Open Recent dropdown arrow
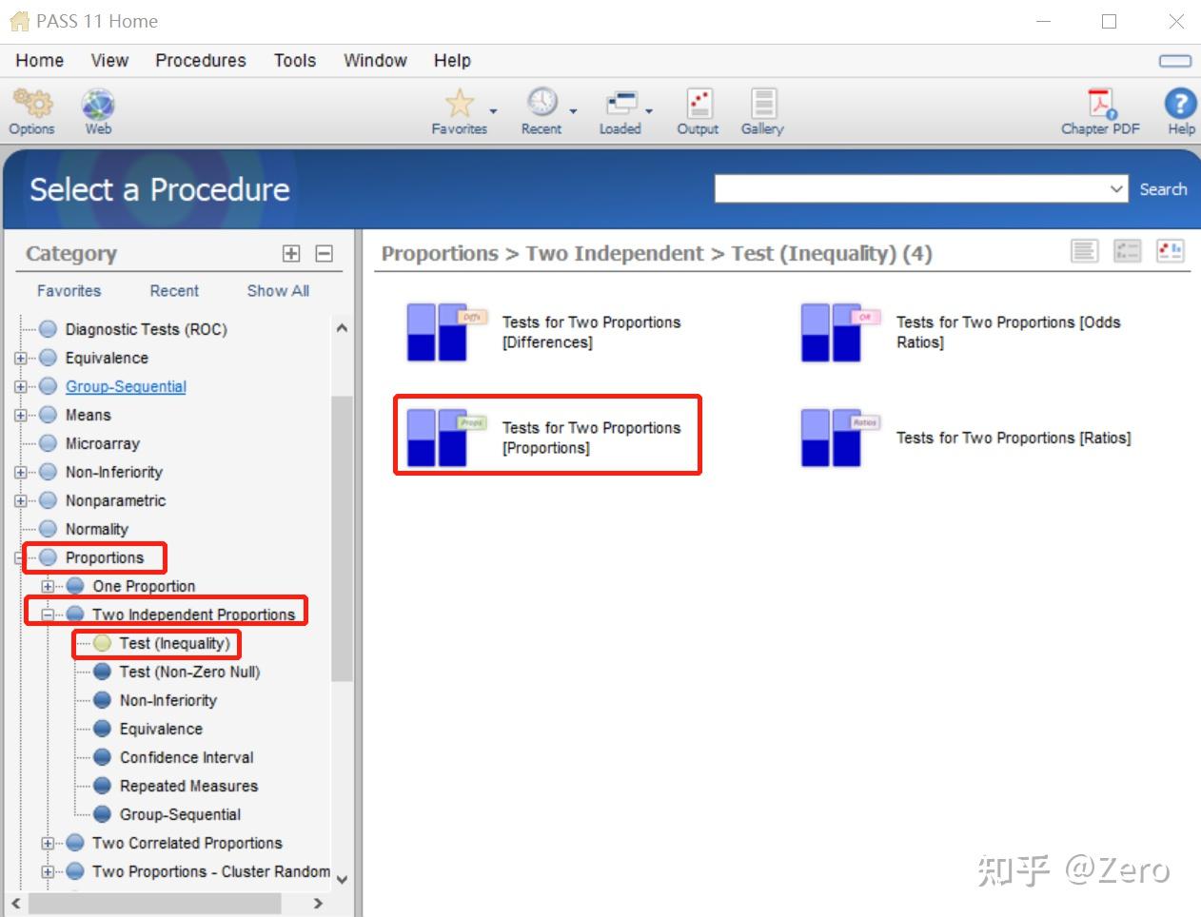Screen dimensions: 1201x917 tap(573, 111)
